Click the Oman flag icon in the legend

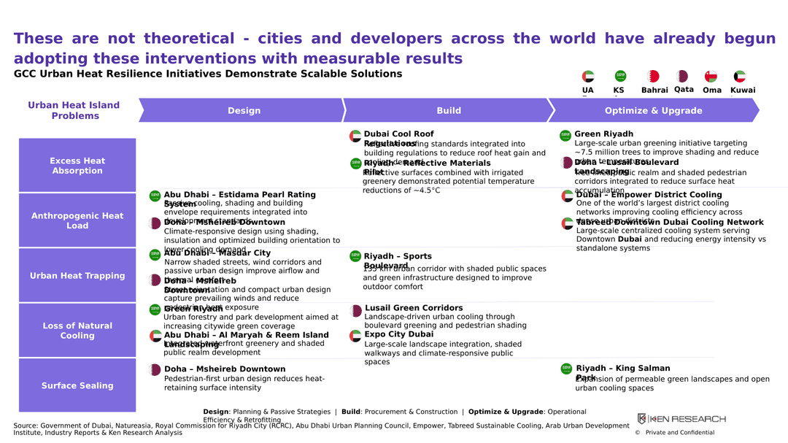click(710, 77)
